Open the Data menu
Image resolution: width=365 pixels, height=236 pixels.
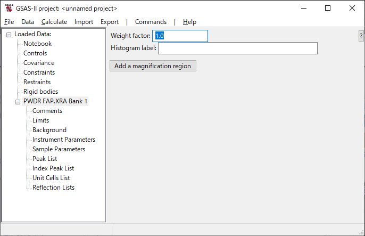click(x=28, y=22)
